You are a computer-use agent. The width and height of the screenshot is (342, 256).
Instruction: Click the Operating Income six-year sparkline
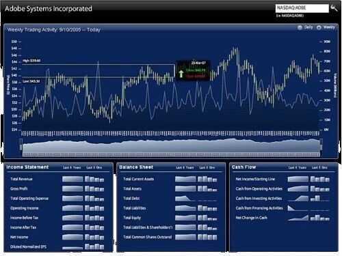click(73, 208)
